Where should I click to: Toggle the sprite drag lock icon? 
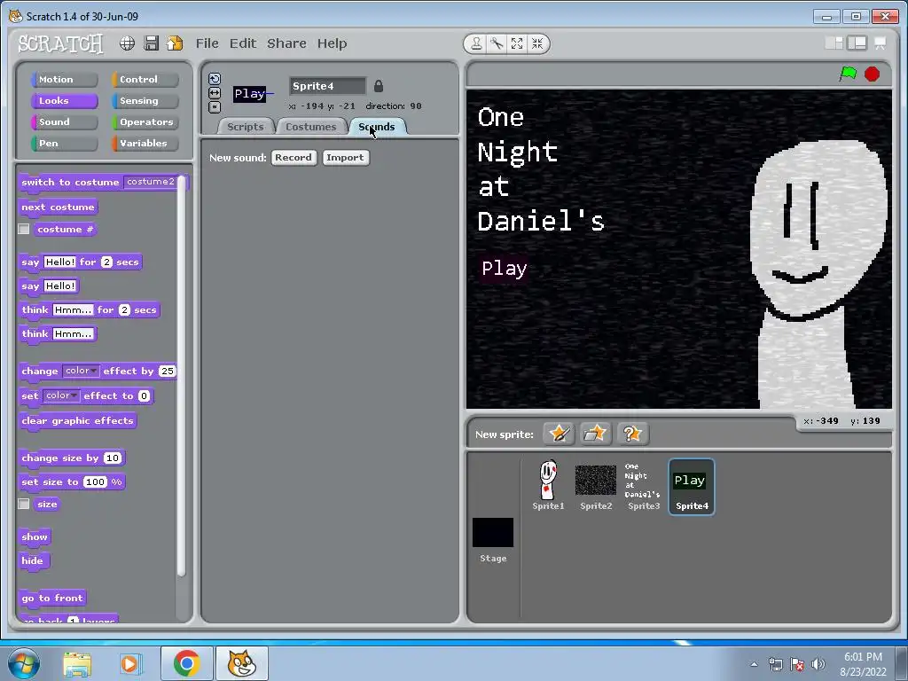coord(378,86)
